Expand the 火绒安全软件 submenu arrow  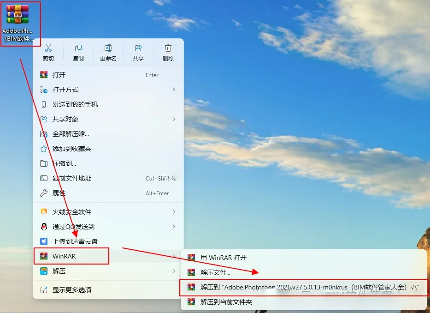pyautogui.click(x=174, y=212)
